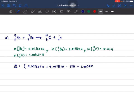The width and height of the screenshot is (134, 100).
Task: Redo the last action
Action: click(114, 6)
